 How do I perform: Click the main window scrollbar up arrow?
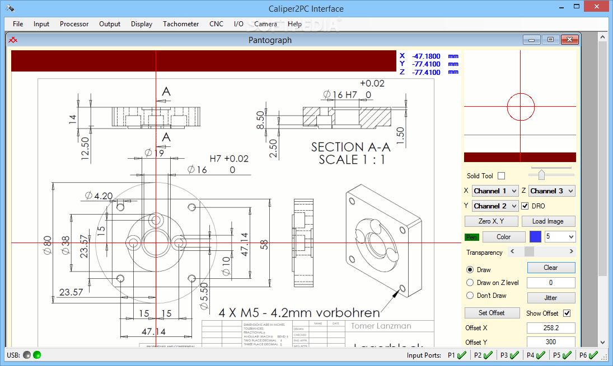click(x=602, y=37)
